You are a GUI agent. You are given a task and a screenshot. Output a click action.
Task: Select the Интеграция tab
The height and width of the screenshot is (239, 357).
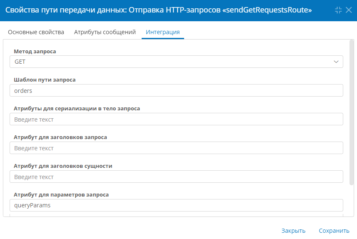163,32
